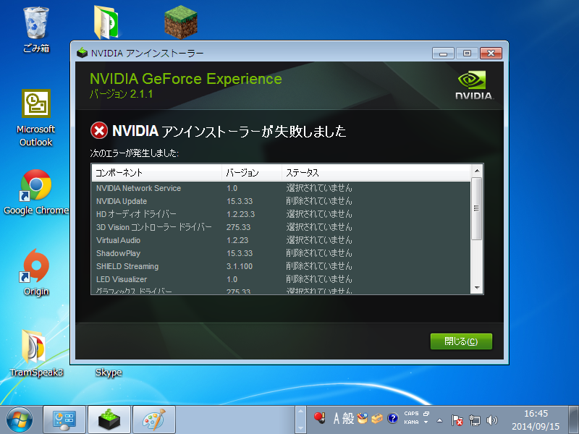Viewport: 579px width, 434px height.
Task: Click the IME 般 conversion mode icon
Action: [x=348, y=419]
